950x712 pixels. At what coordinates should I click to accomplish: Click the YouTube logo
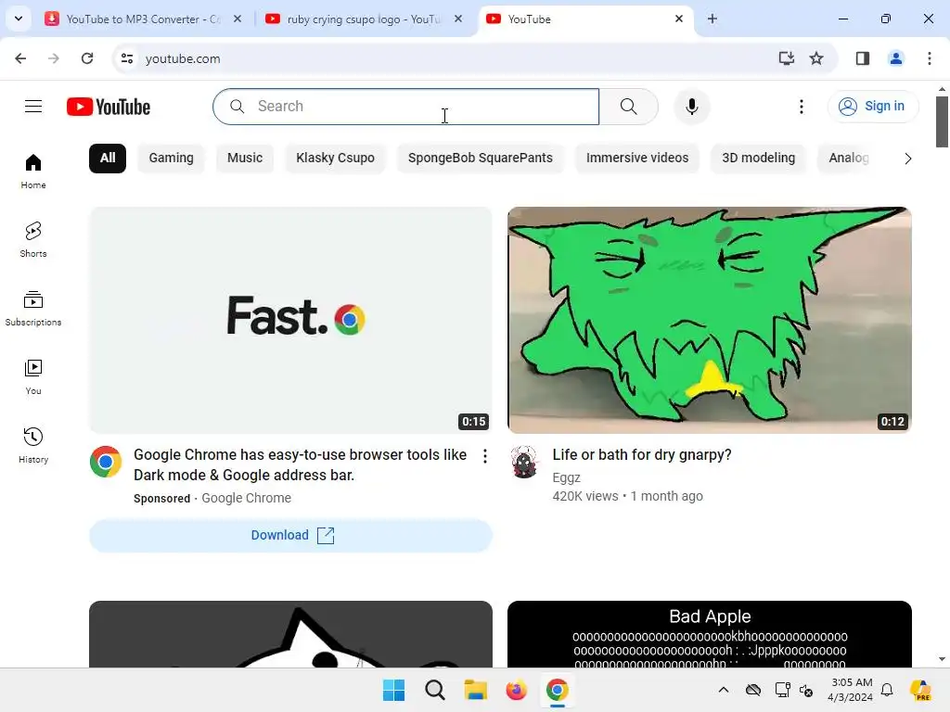(109, 107)
